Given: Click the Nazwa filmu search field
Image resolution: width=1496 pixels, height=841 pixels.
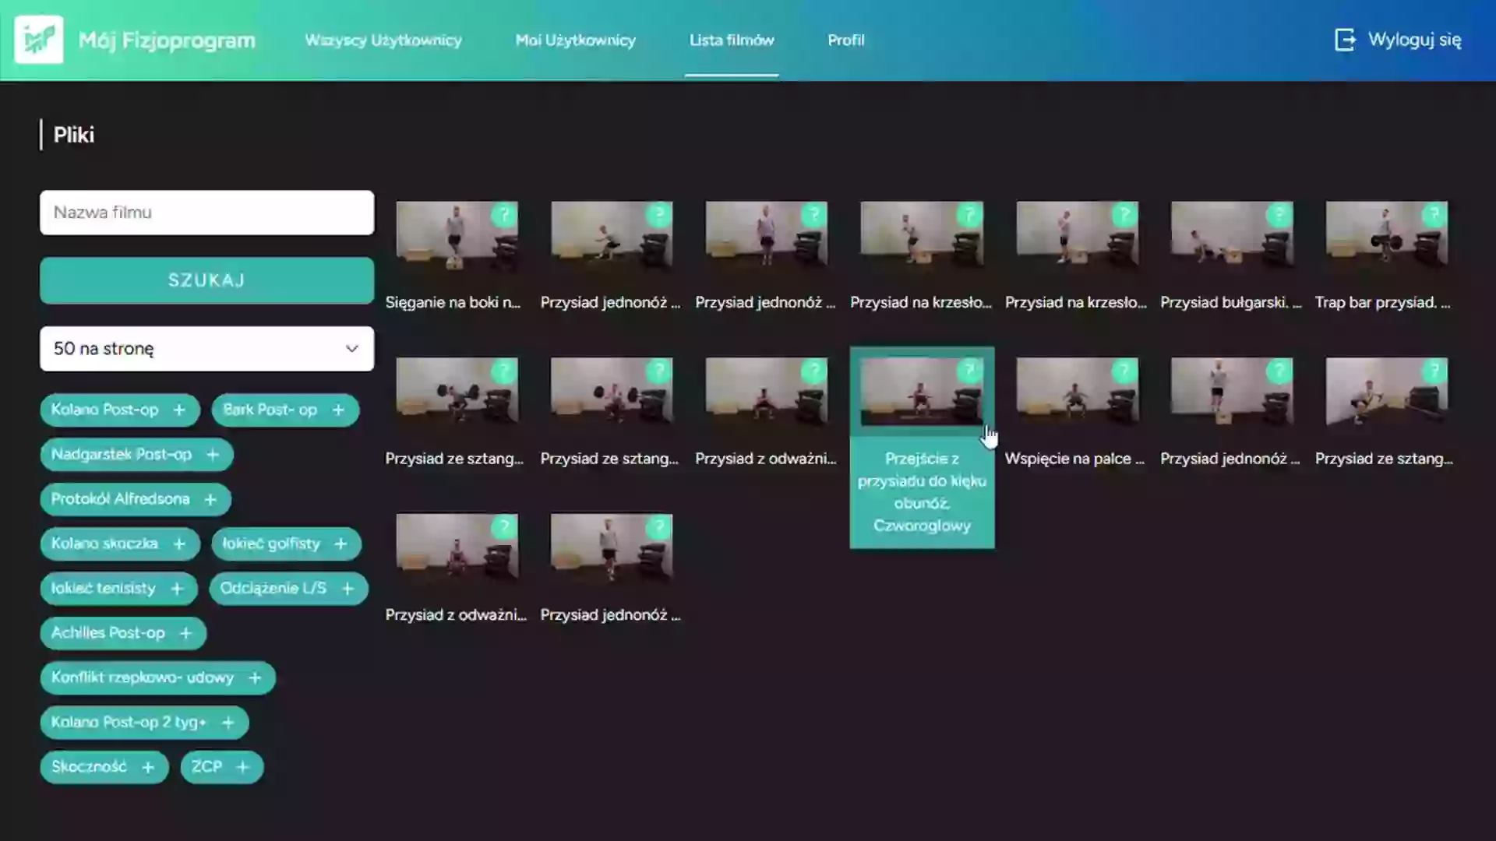Looking at the screenshot, I should point(206,213).
